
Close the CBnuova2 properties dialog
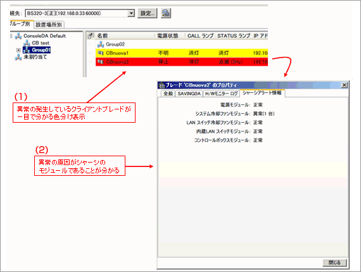[344, 85]
